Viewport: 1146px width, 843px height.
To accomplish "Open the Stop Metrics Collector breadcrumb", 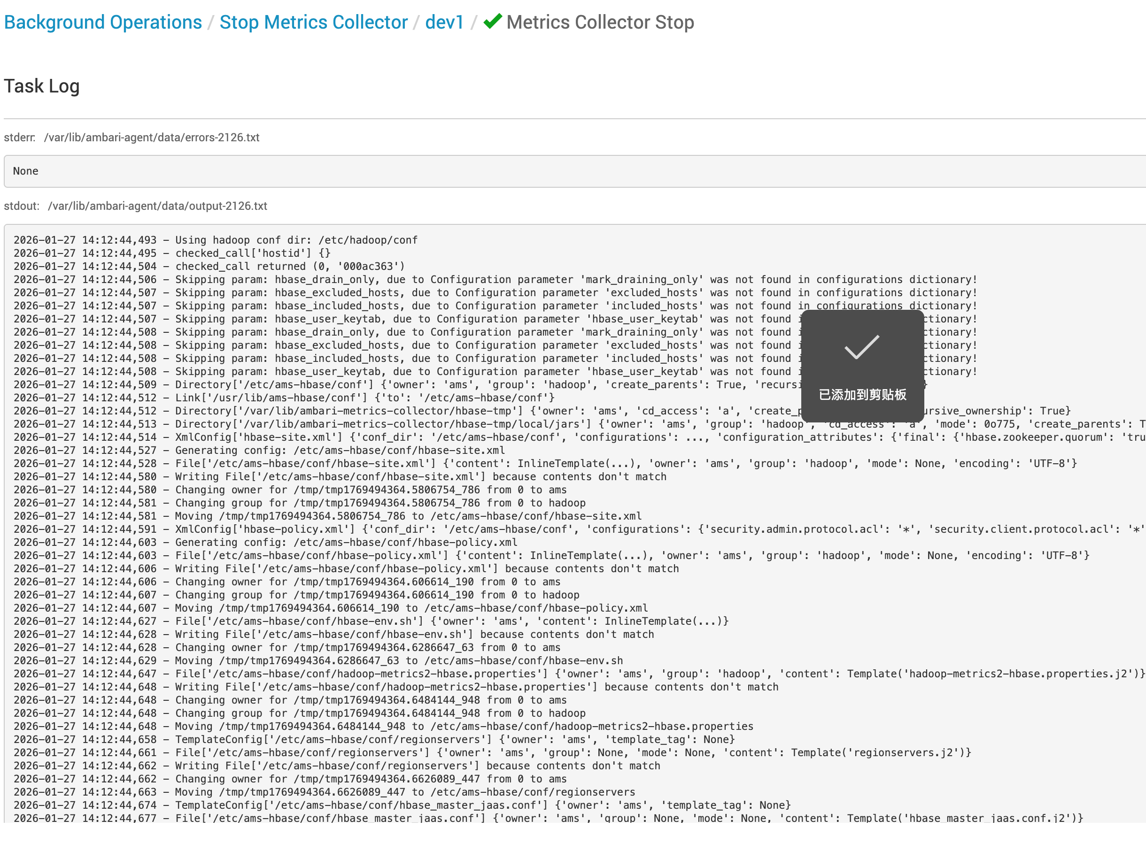I will click(x=313, y=23).
